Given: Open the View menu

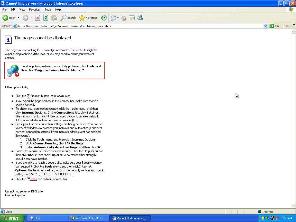Looking at the screenshot, I should click(22, 10).
